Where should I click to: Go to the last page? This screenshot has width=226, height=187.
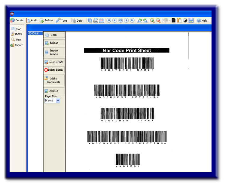pyautogui.click(x=132, y=20)
